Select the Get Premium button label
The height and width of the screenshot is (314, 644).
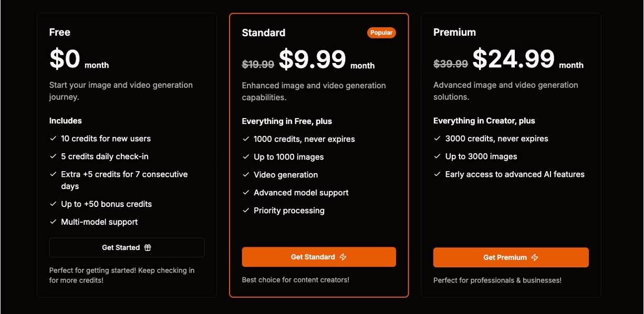505,258
